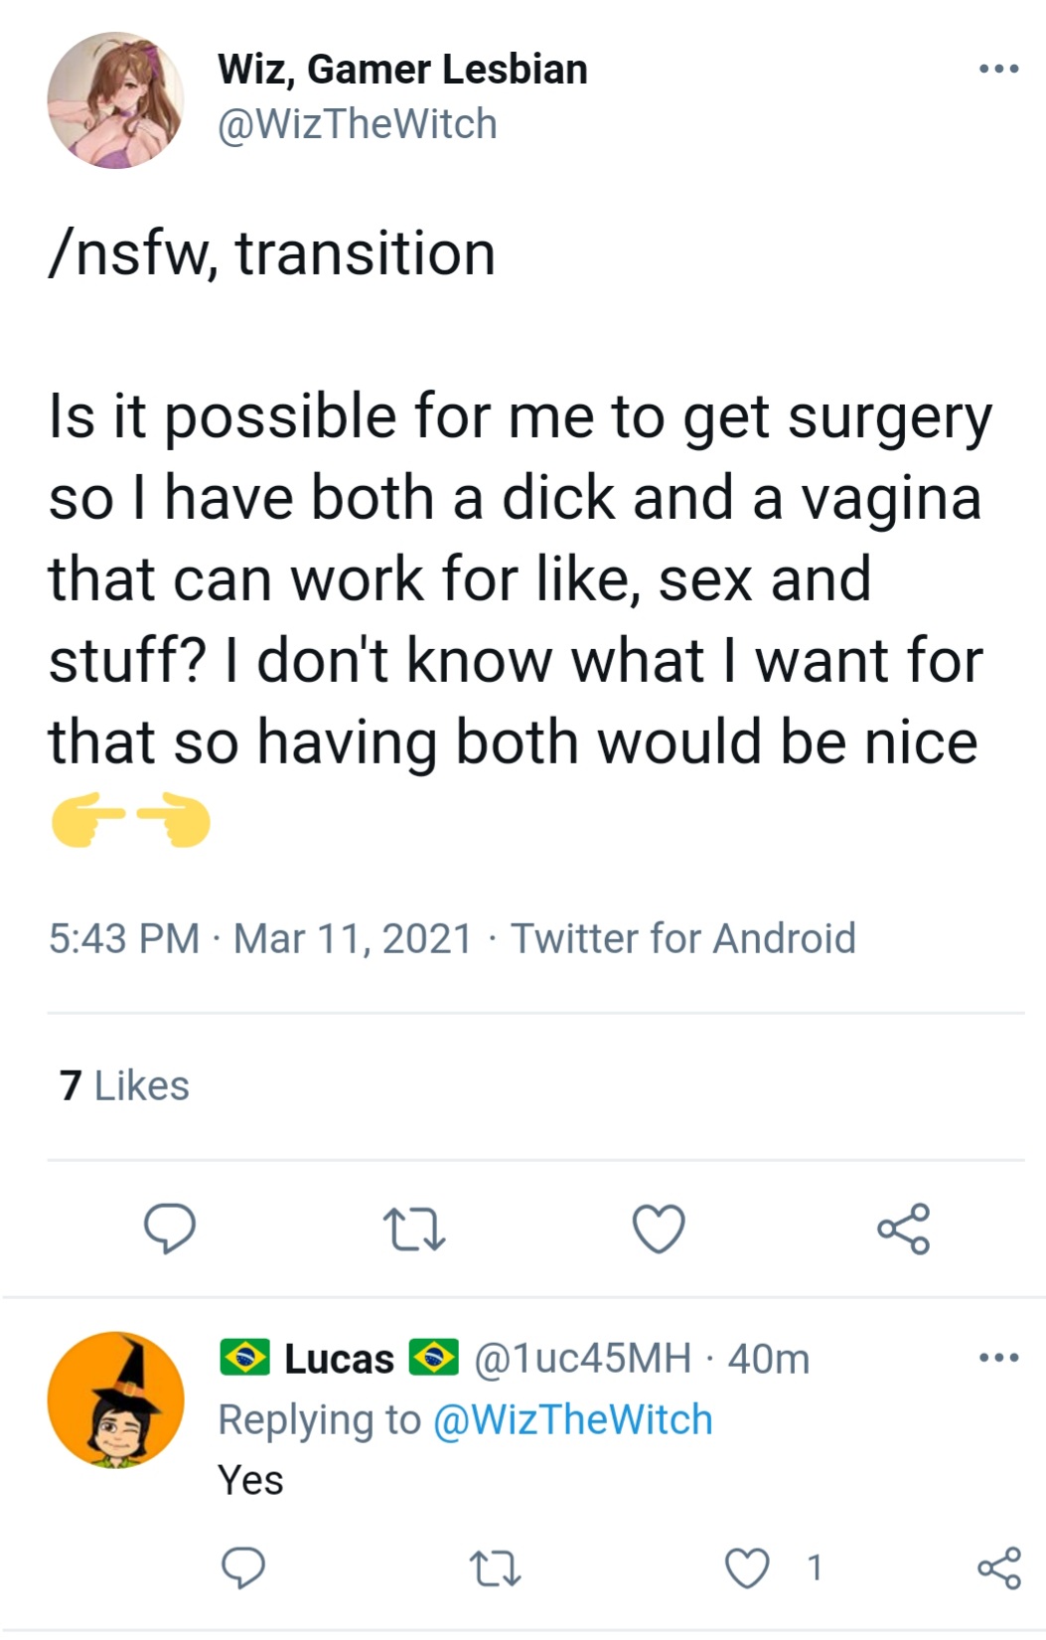Viewport: 1046px width, 1640px height.
Task: Share Lucas's reply
Action: pyautogui.click(x=999, y=1567)
